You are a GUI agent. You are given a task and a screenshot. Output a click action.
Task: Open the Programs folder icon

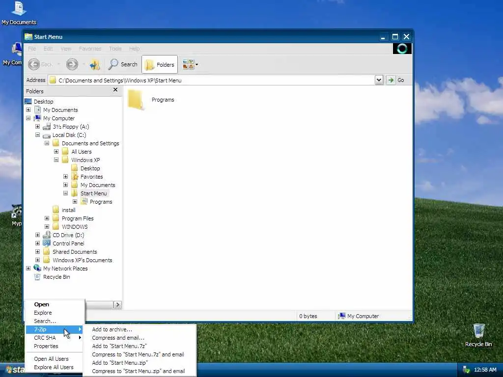pyautogui.click(x=135, y=100)
